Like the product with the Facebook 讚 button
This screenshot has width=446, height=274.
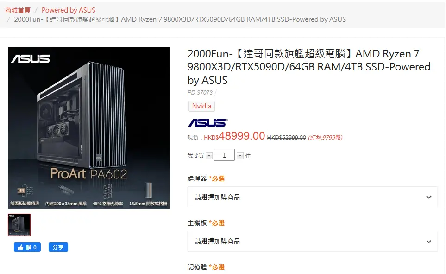tap(27, 247)
